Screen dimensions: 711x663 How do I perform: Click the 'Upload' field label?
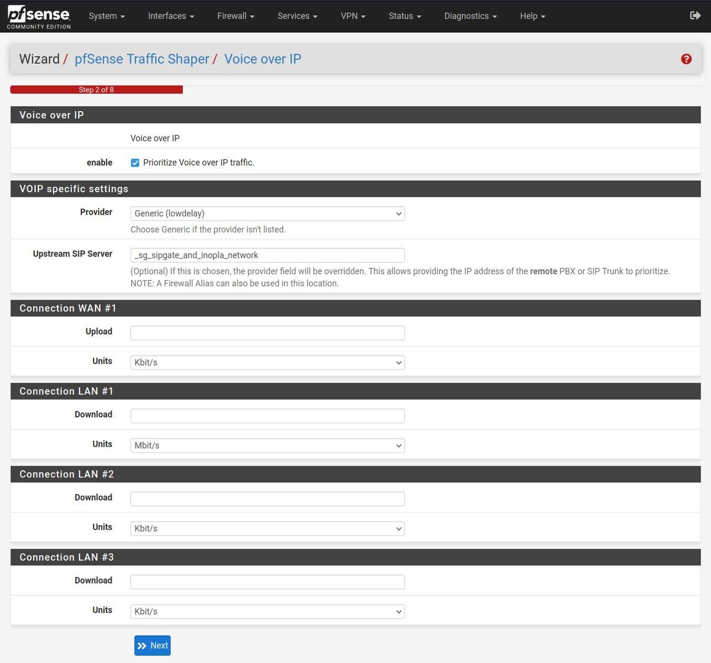point(99,332)
